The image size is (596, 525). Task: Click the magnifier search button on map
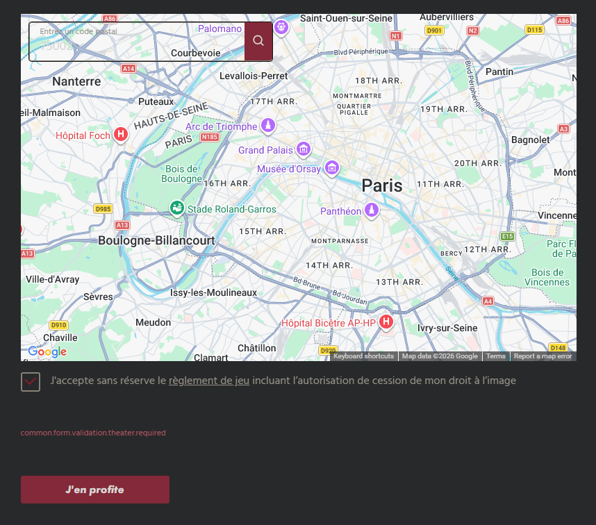pos(258,41)
